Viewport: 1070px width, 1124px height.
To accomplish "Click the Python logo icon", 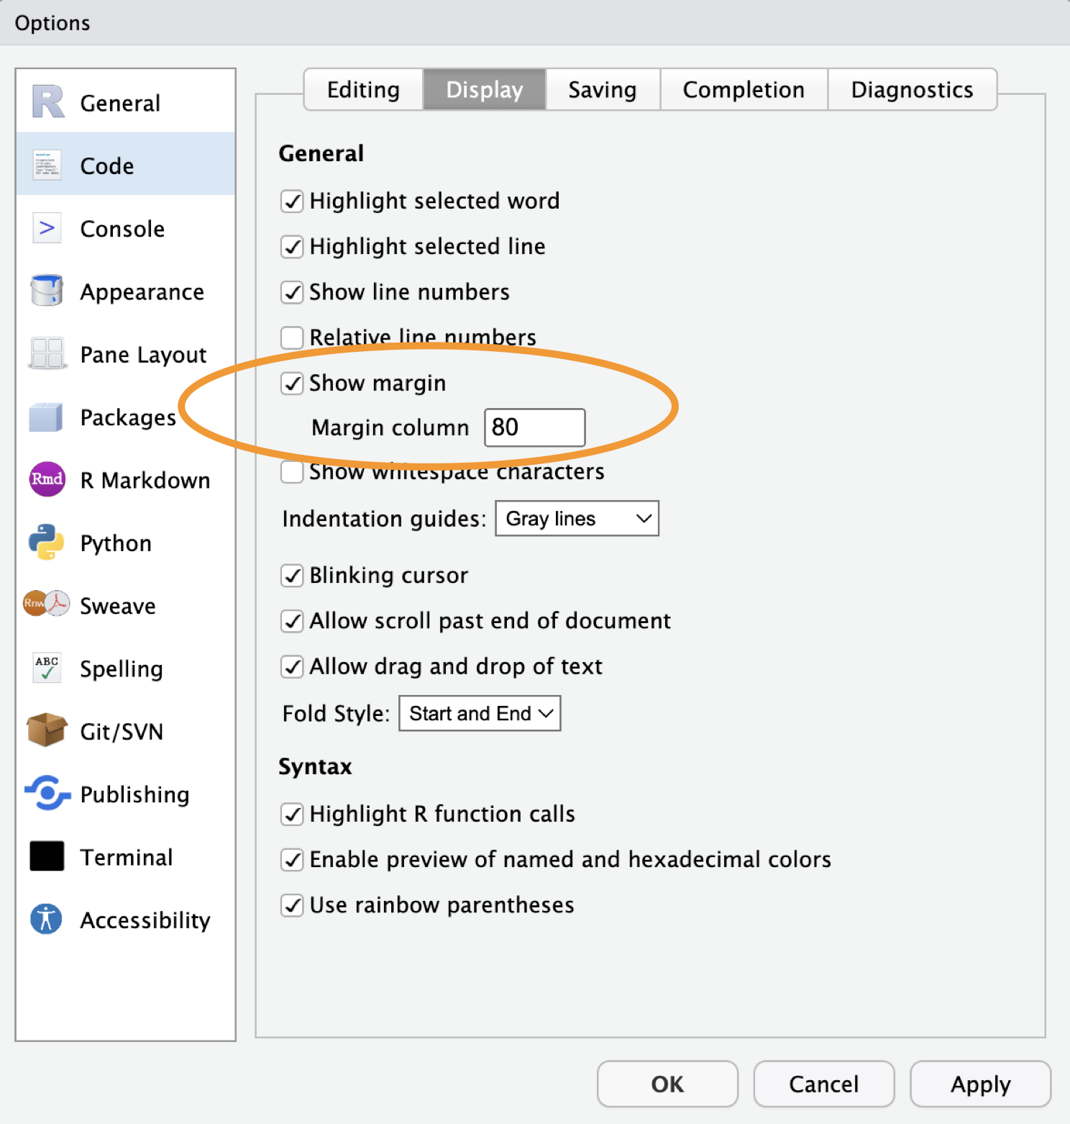I will click(47, 542).
